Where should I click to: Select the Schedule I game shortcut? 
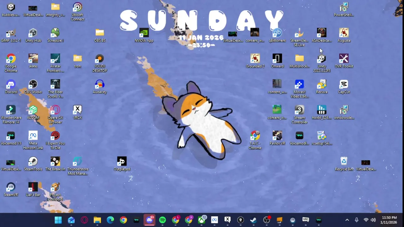pyautogui.click(x=55, y=35)
